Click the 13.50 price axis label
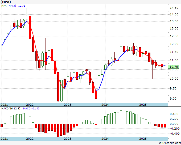The image size is (181, 145). point(174,22)
